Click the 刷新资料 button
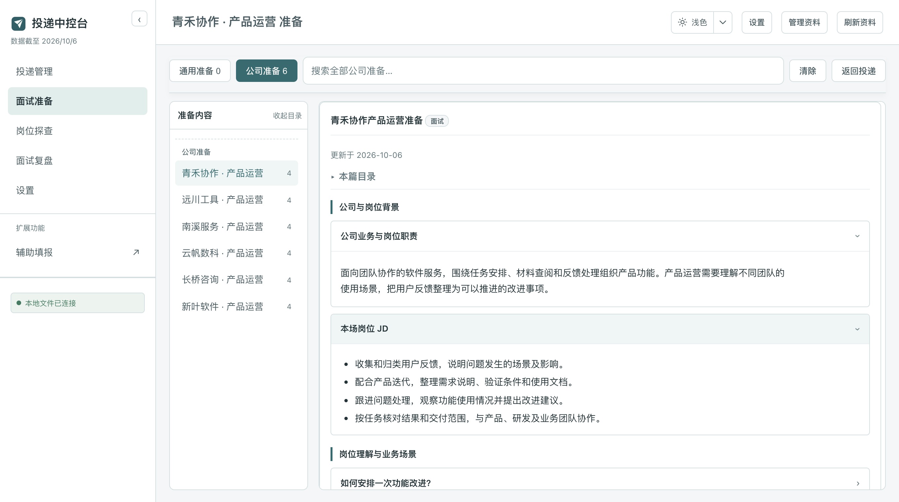Screen dimensions: 899x502 (x=860, y=22)
